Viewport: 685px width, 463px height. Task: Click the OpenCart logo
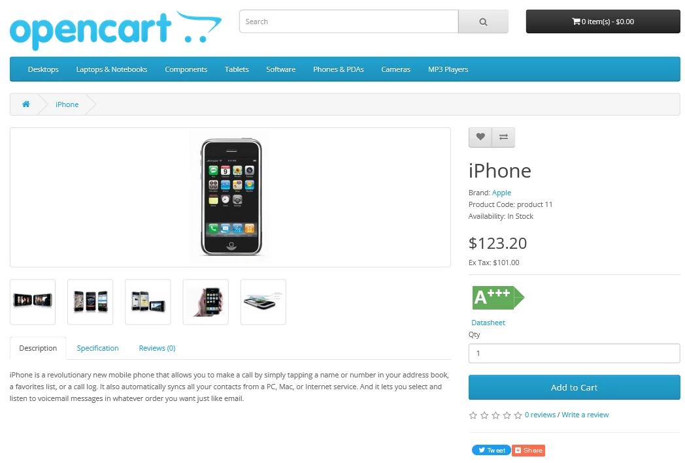point(116,29)
